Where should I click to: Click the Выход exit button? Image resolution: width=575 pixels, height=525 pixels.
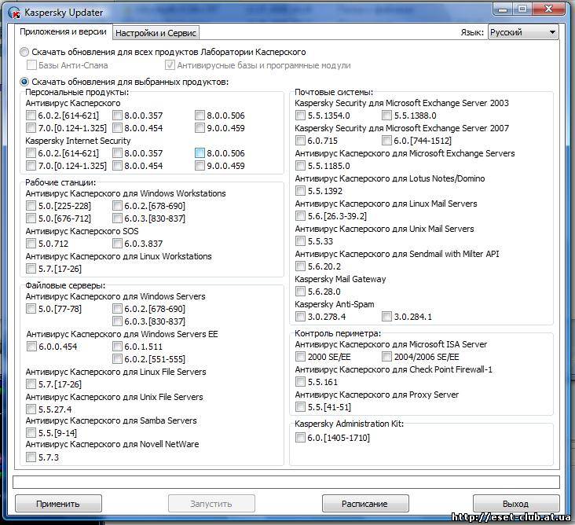(516, 503)
